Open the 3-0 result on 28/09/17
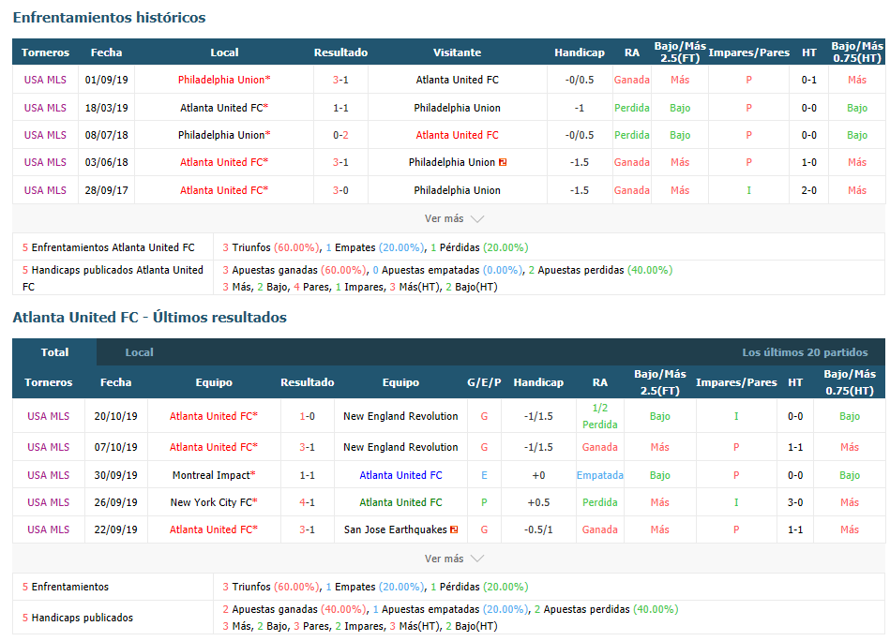The height and width of the screenshot is (641, 890). click(340, 190)
